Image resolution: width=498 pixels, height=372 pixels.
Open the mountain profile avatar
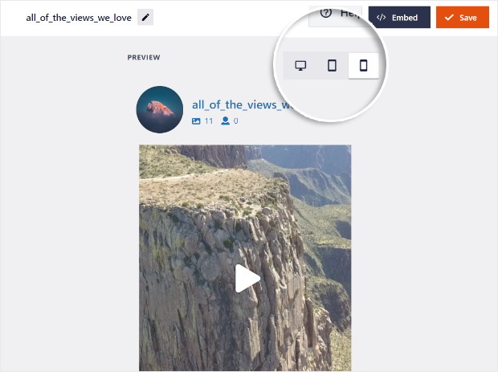coord(160,109)
